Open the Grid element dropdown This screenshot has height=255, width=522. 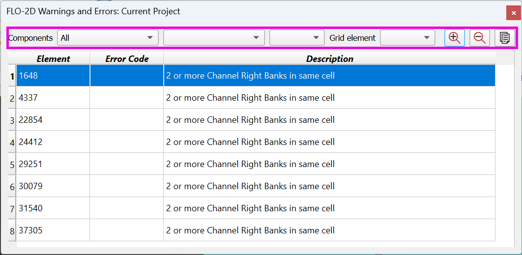click(x=407, y=38)
